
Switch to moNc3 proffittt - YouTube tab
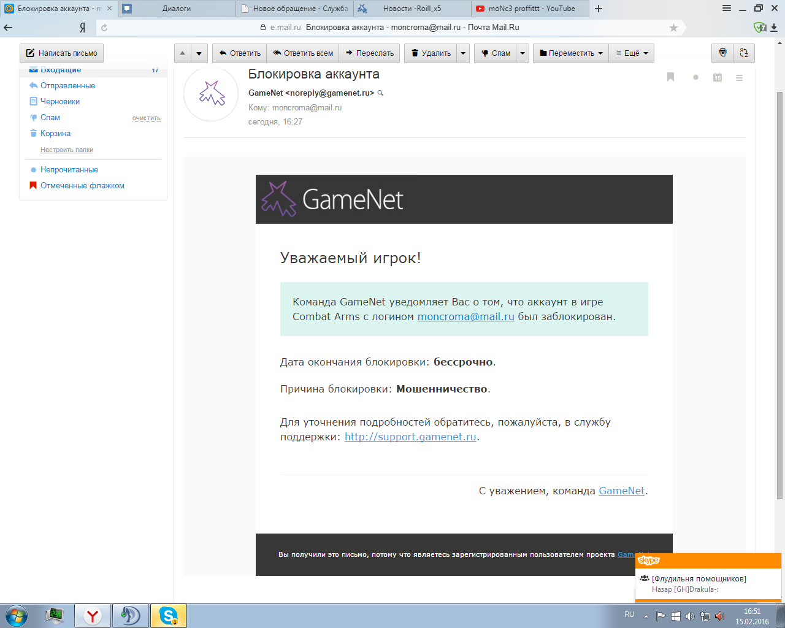pyautogui.click(x=531, y=9)
